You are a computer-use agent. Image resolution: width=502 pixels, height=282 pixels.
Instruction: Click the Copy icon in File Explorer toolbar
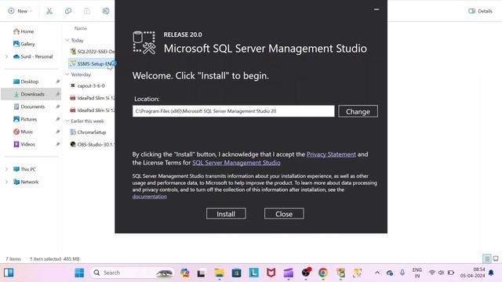[68, 11]
